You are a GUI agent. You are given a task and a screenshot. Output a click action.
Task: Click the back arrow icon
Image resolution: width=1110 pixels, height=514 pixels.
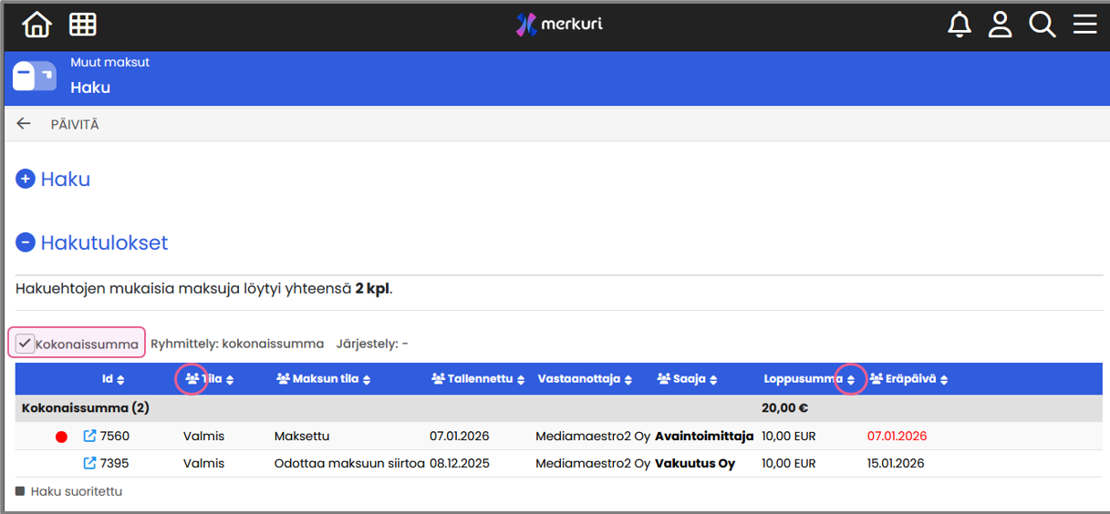pos(24,124)
